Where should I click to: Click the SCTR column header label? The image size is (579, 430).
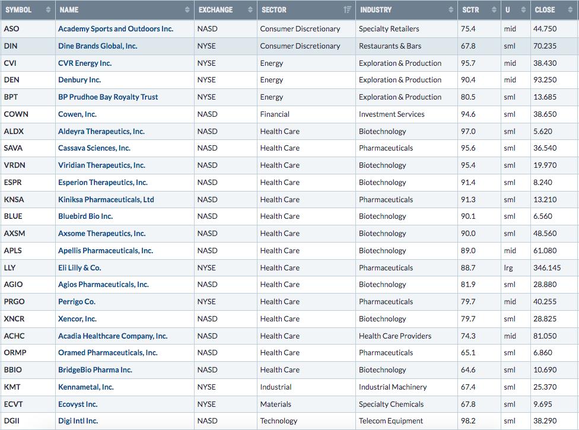point(470,10)
